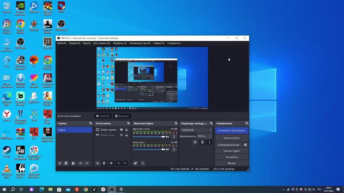
Task: Add a new scene with the plus icon
Action: click(x=60, y=163)
